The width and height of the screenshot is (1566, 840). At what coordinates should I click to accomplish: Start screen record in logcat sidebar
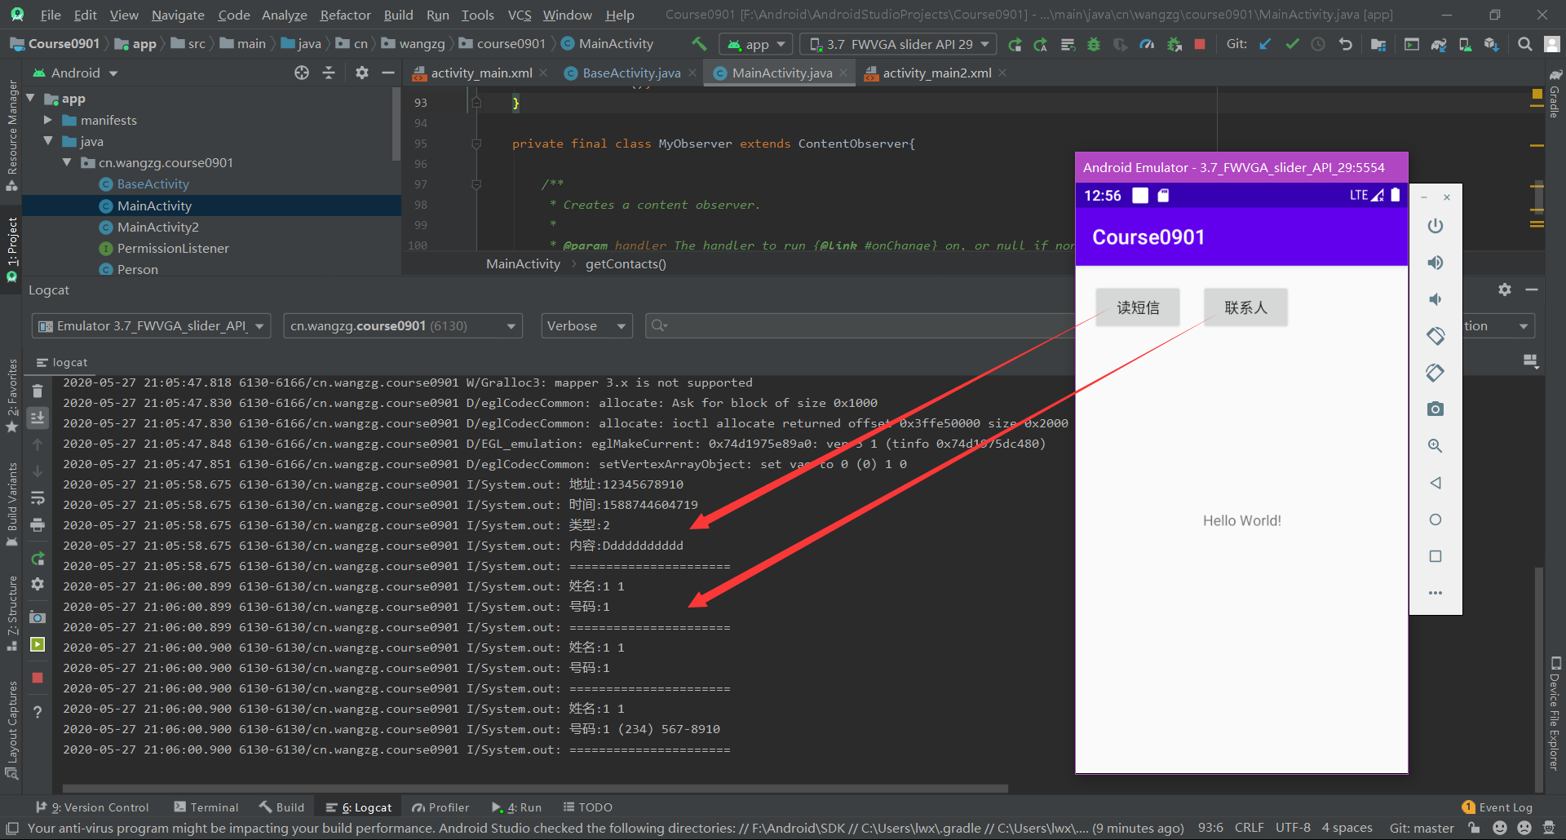pyautogui.click(x=38, y=644)
